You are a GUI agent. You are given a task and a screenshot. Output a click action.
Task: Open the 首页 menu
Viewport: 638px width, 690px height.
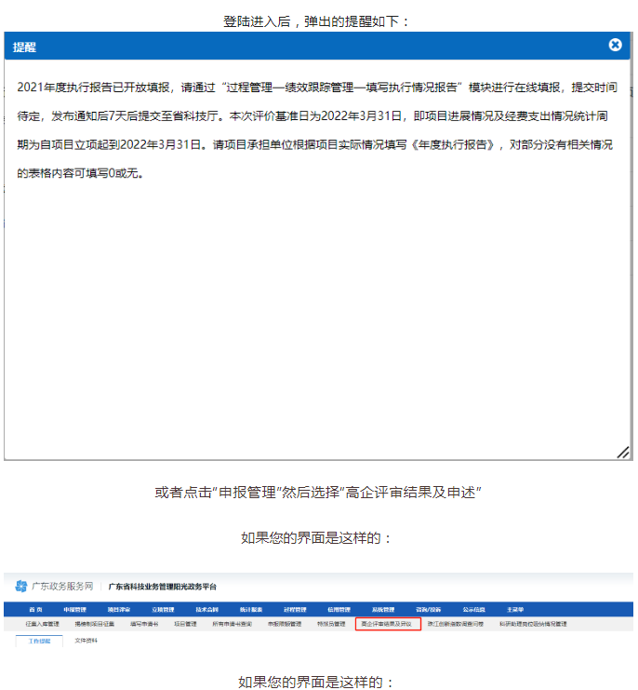[x=34, y=609]
